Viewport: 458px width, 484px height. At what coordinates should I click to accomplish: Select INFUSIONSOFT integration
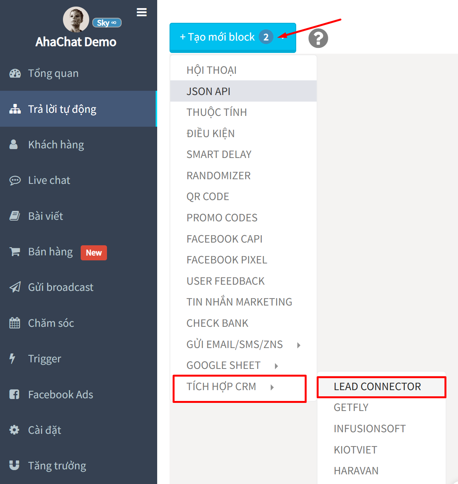click(382, 429)
